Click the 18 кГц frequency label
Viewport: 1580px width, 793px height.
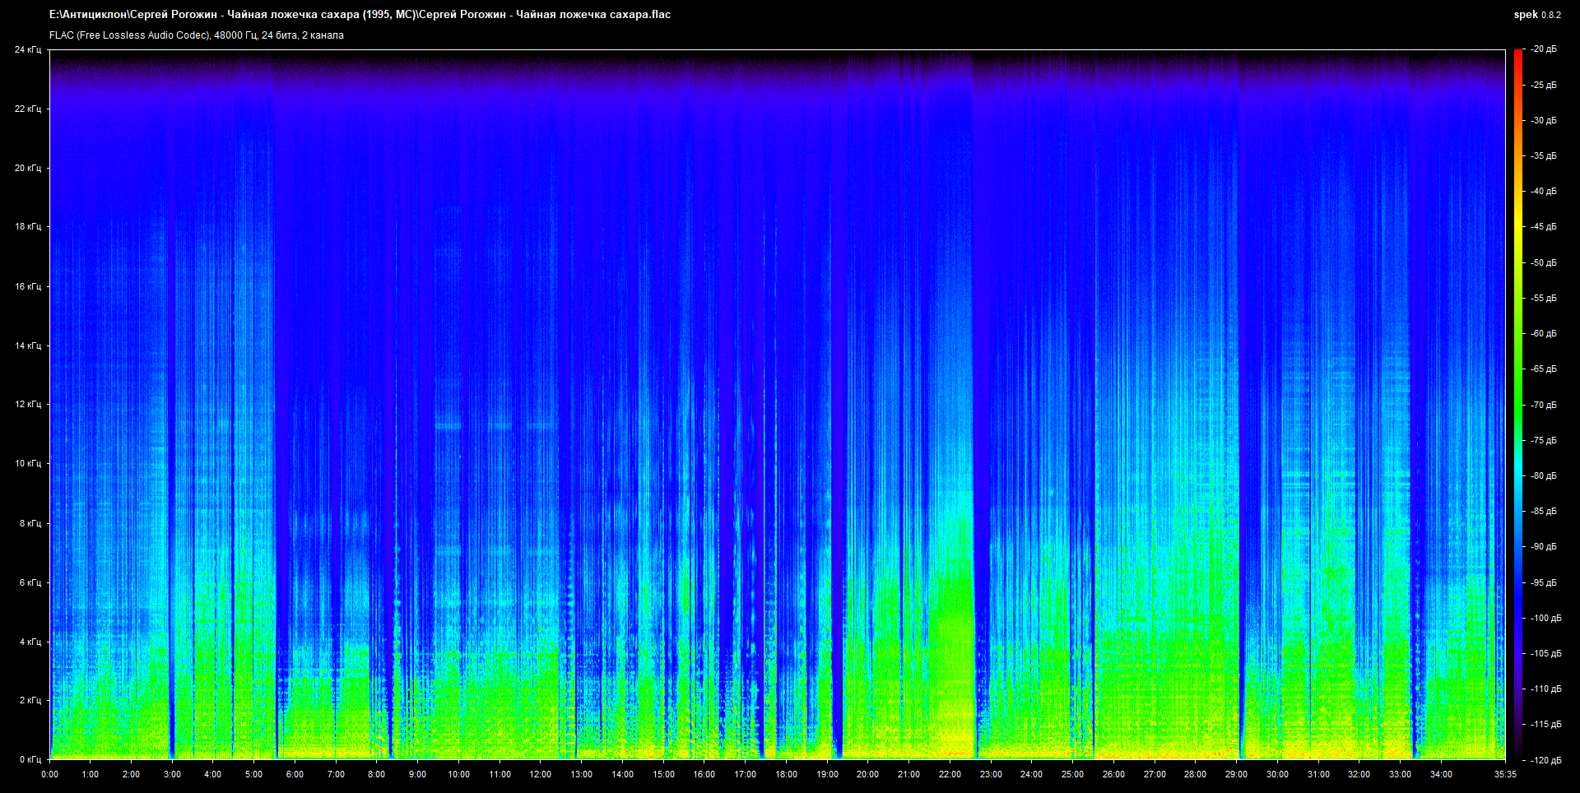27,226
